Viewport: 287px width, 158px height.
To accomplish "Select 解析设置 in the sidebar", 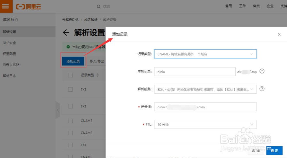I will [28, 32].
